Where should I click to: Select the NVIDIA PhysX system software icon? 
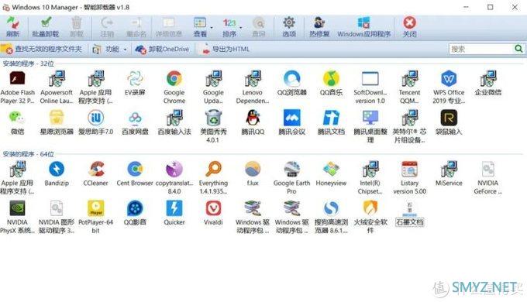18,208
